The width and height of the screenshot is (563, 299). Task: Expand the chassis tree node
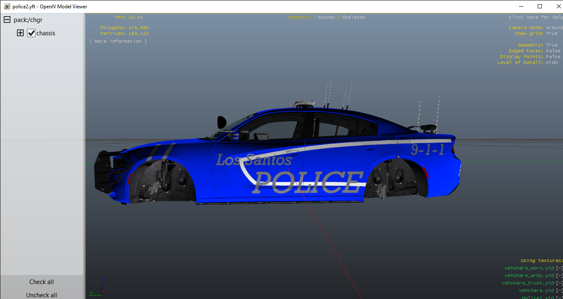(x=20, y=33)
